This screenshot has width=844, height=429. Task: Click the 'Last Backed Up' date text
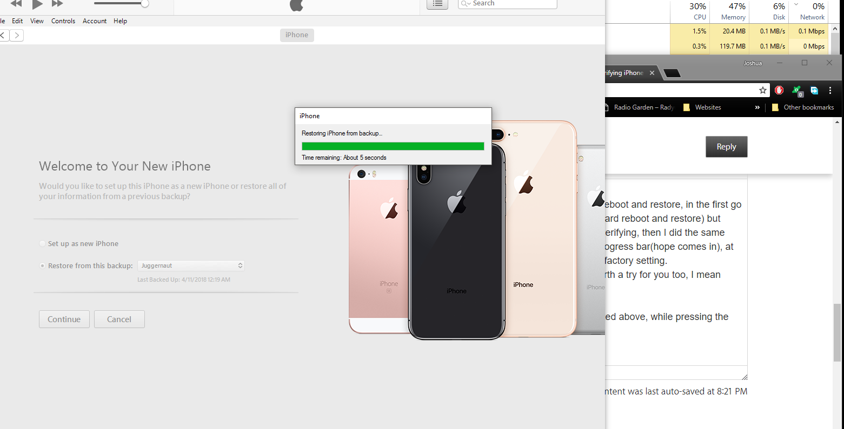coord(184,280)
